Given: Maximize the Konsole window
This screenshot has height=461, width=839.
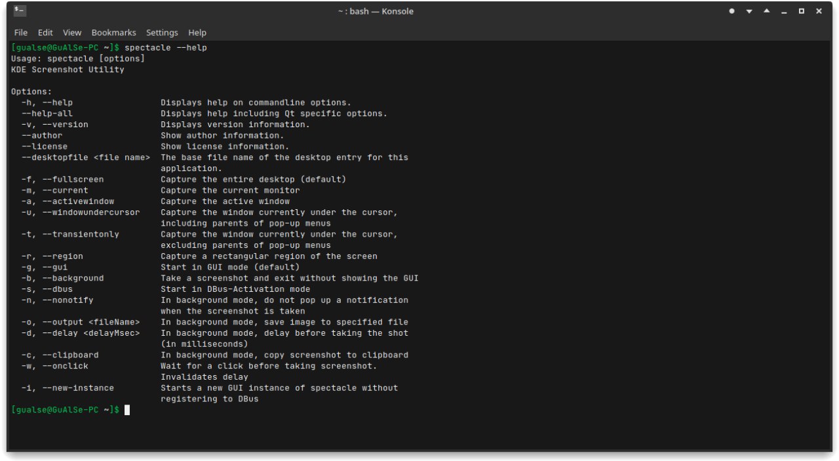Looking at the screenshot, I should point(801,11).
